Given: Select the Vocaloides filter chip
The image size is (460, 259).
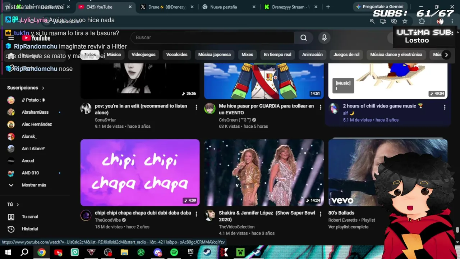Looking at the screenshot, I should 177,54.
